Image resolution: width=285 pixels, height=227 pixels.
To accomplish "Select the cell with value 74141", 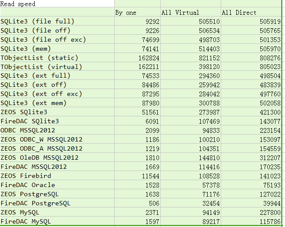I will [x=137, y=48].
